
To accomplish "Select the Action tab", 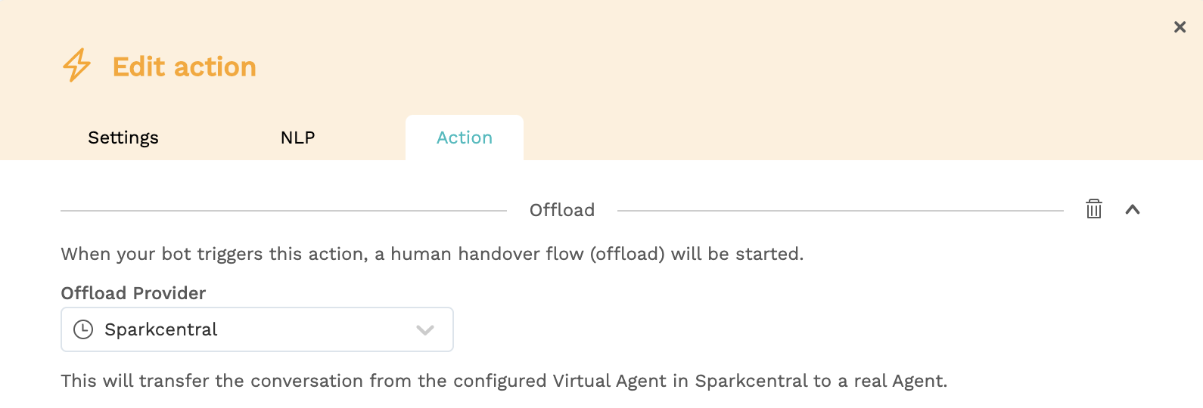I will point(465,138).
